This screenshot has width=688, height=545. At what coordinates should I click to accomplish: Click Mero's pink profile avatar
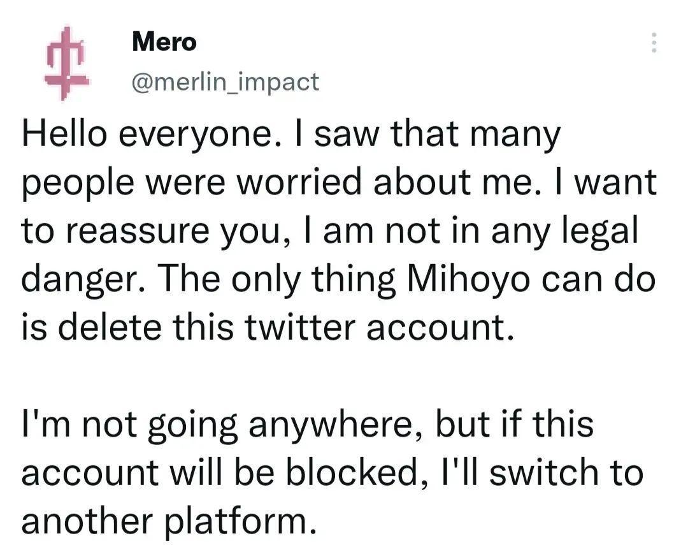pos(66,63)
